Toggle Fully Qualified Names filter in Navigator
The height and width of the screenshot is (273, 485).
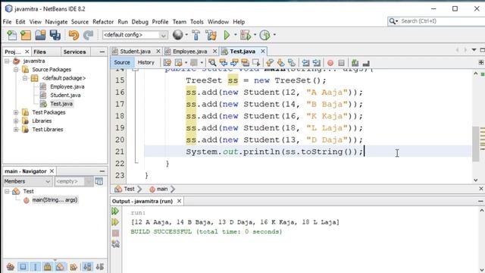[x=74, y=266]
